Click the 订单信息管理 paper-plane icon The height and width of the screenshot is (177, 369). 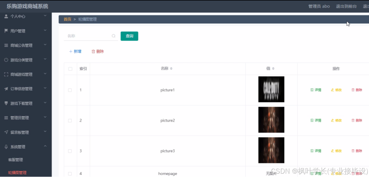click(x=6, y=89)
